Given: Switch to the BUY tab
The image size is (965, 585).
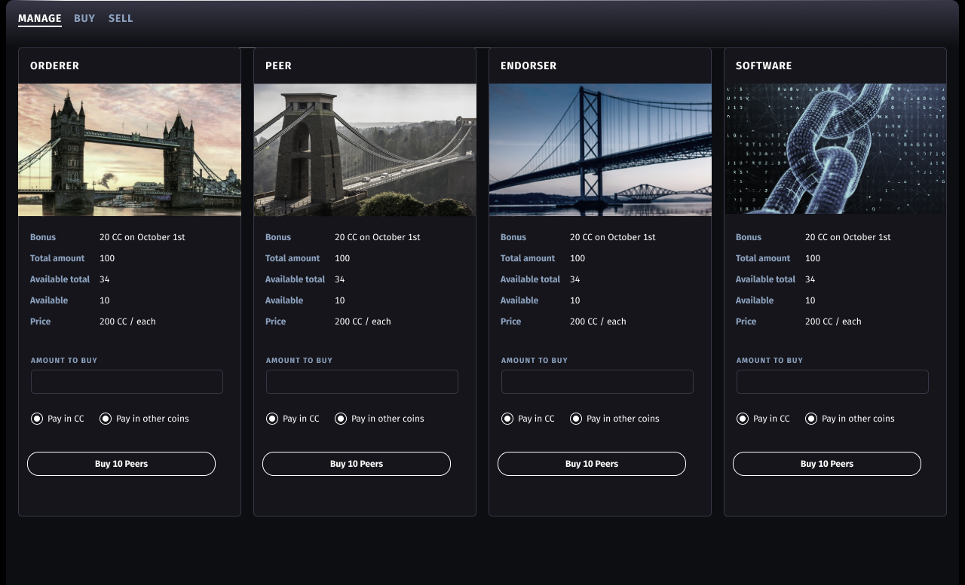Looking at the screenshot, I should pos(84,18).
